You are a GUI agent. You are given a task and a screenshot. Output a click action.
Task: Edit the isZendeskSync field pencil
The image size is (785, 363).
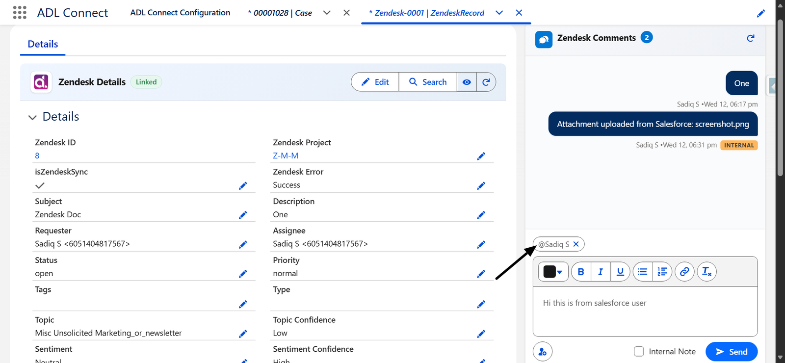tap(243, 186)
